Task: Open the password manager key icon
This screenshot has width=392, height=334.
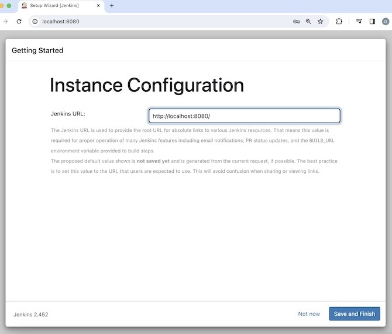Action: (296, 22)
